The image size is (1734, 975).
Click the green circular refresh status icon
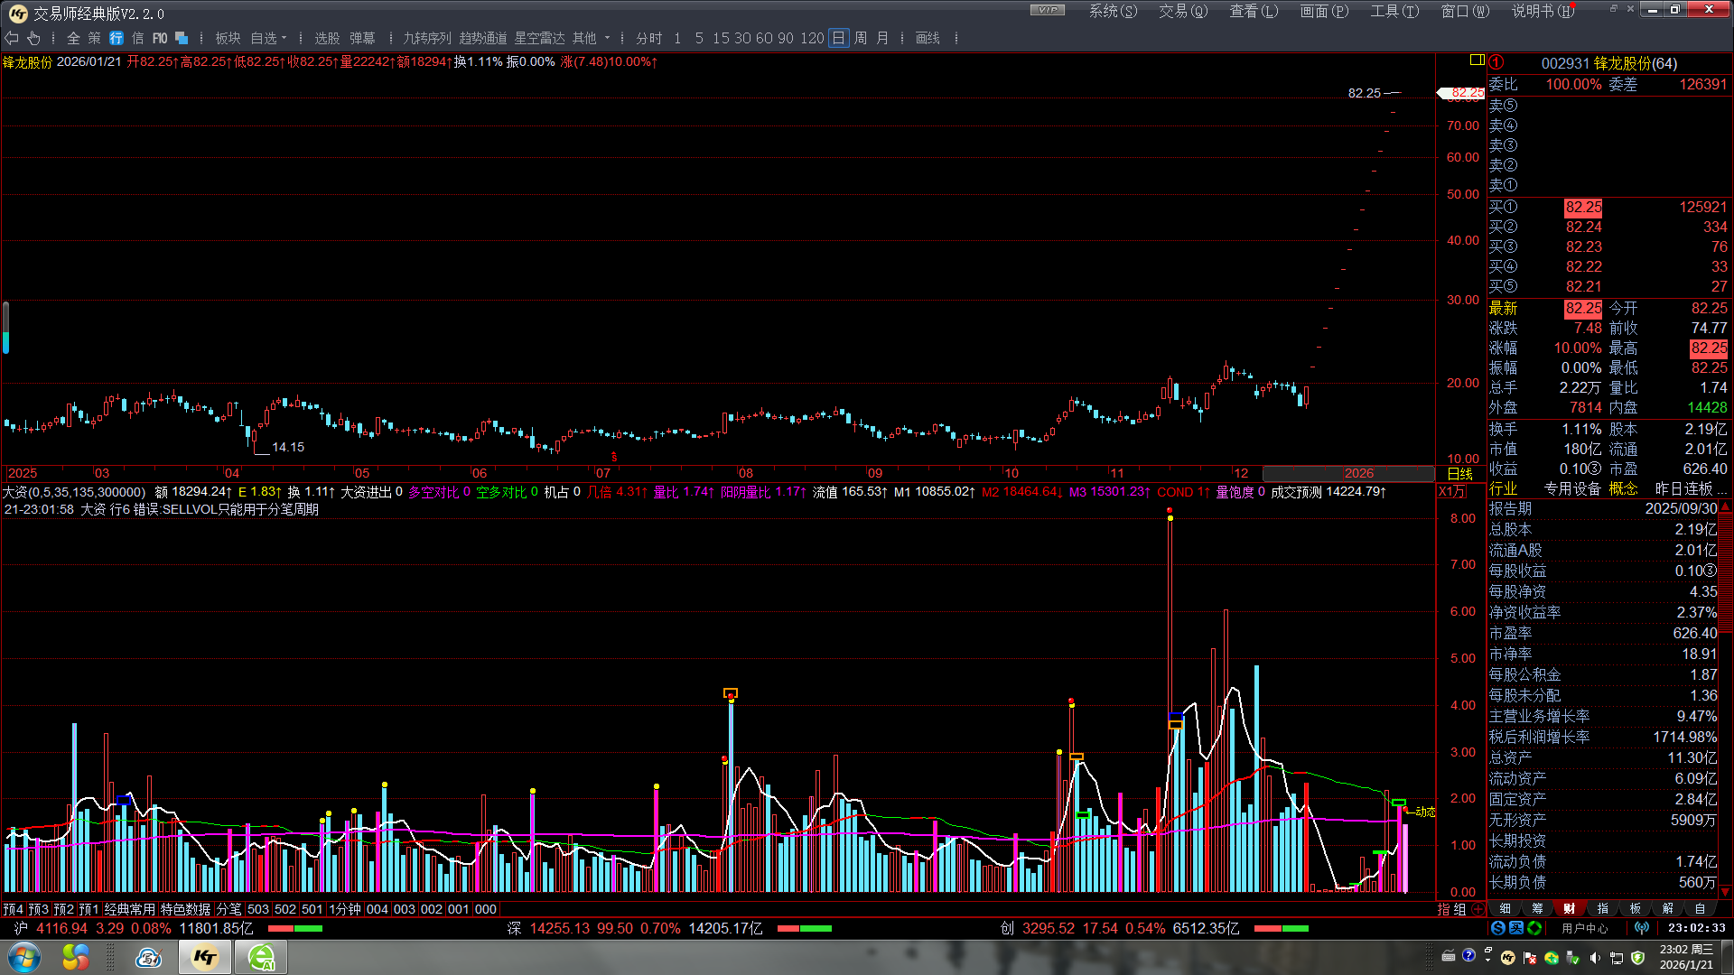1534,928
